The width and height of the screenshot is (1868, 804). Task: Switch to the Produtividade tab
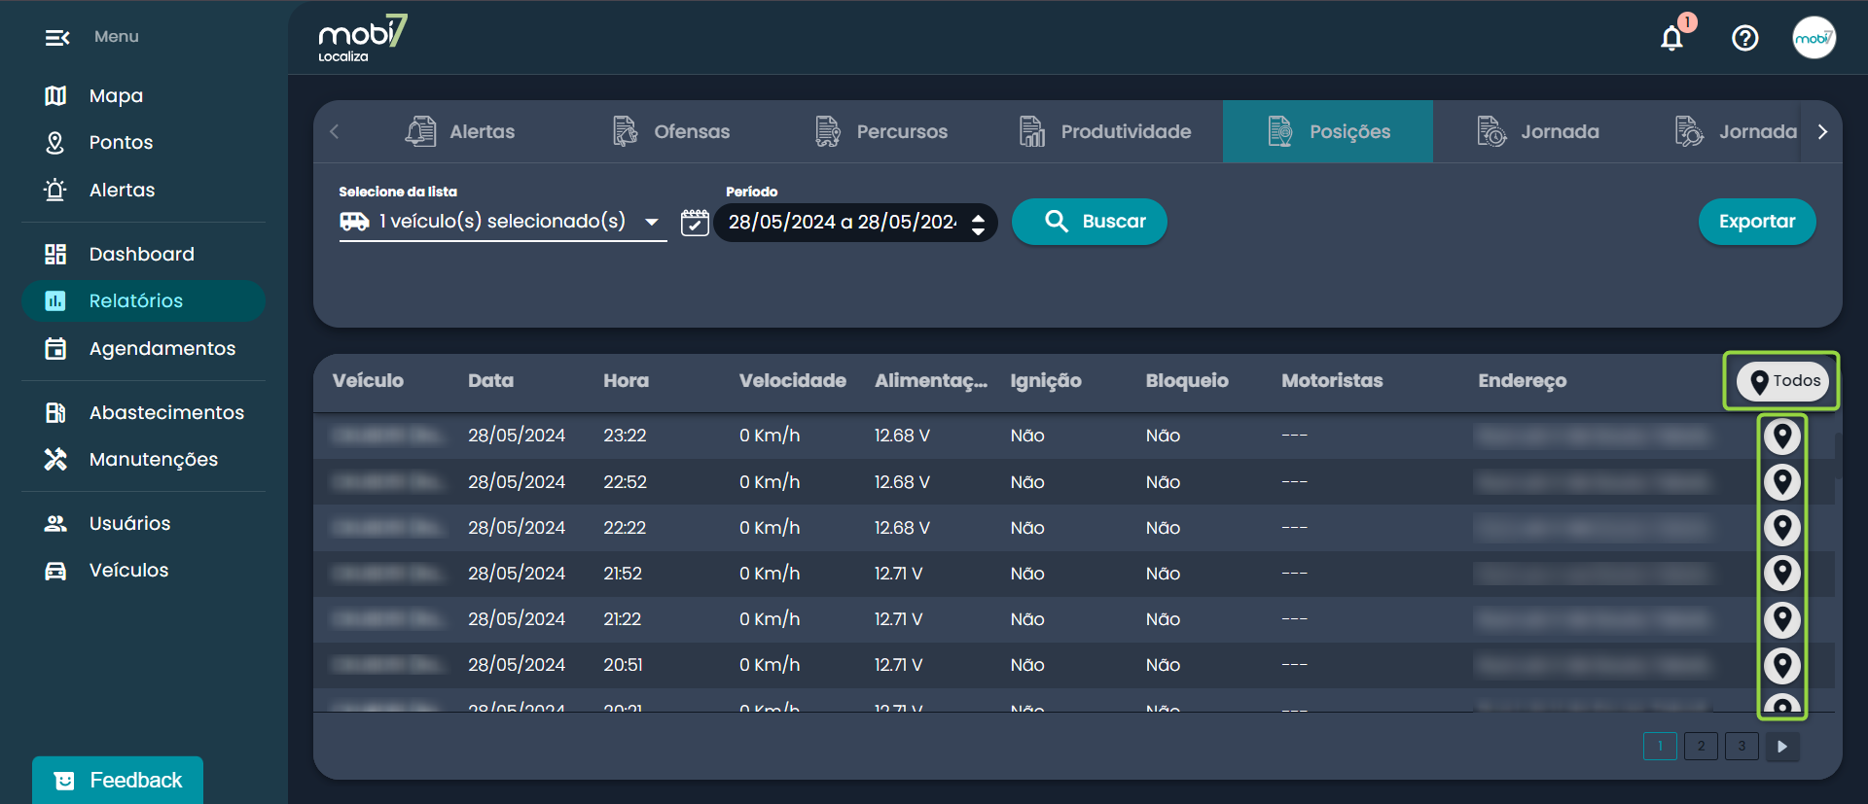tap(1104, 131)
